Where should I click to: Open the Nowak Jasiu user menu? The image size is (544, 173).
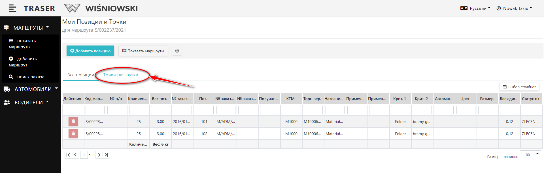click(514, 8)
